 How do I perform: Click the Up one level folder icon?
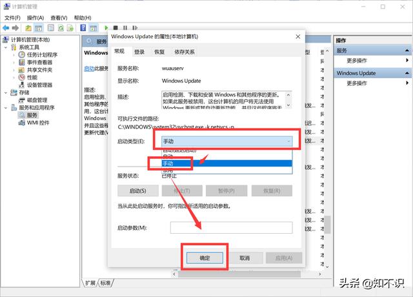click(x=28, y=28)
